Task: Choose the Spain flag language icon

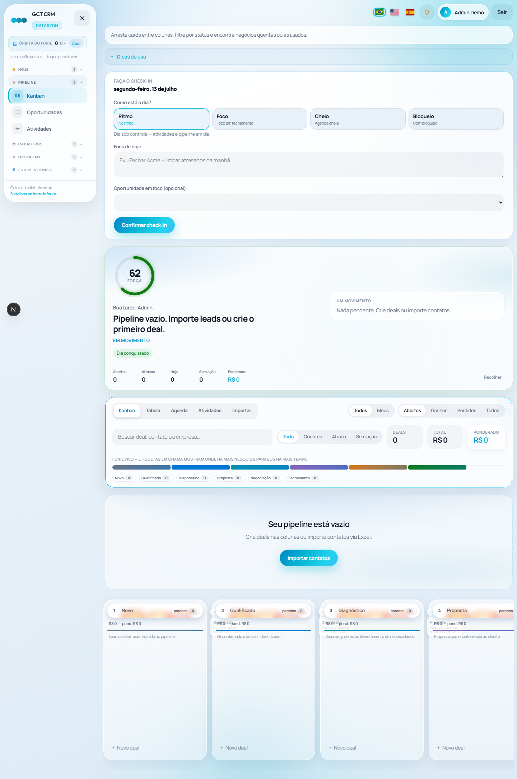Action: coord(410,12)
